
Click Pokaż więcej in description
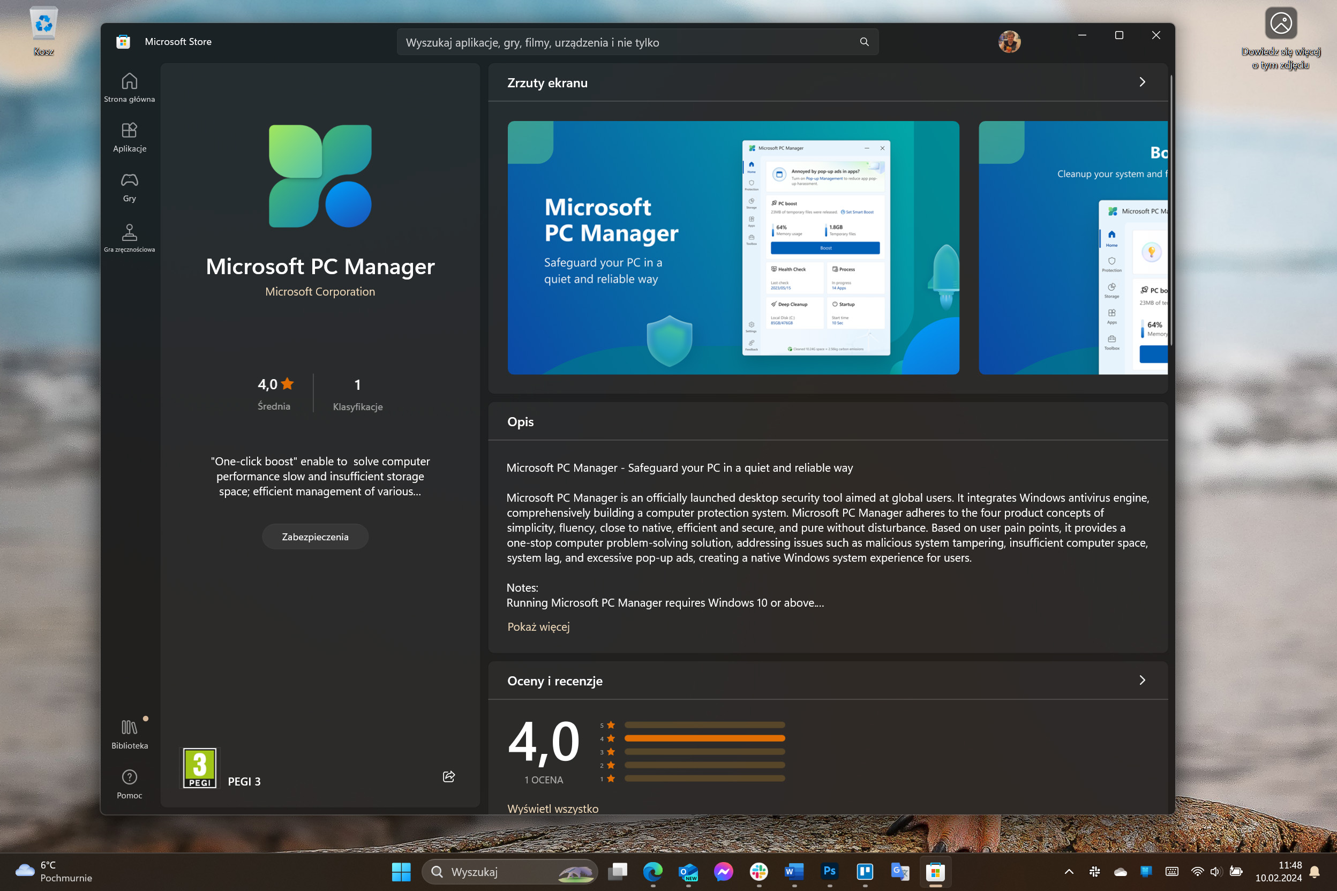(538, 627)
